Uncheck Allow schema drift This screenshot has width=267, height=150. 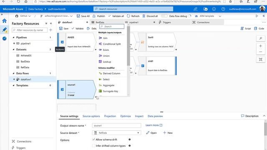pos(93,140)
